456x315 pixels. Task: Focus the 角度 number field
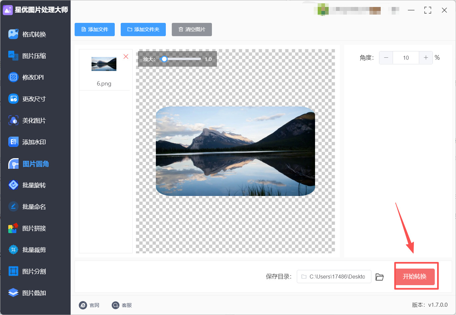[406, 58]
